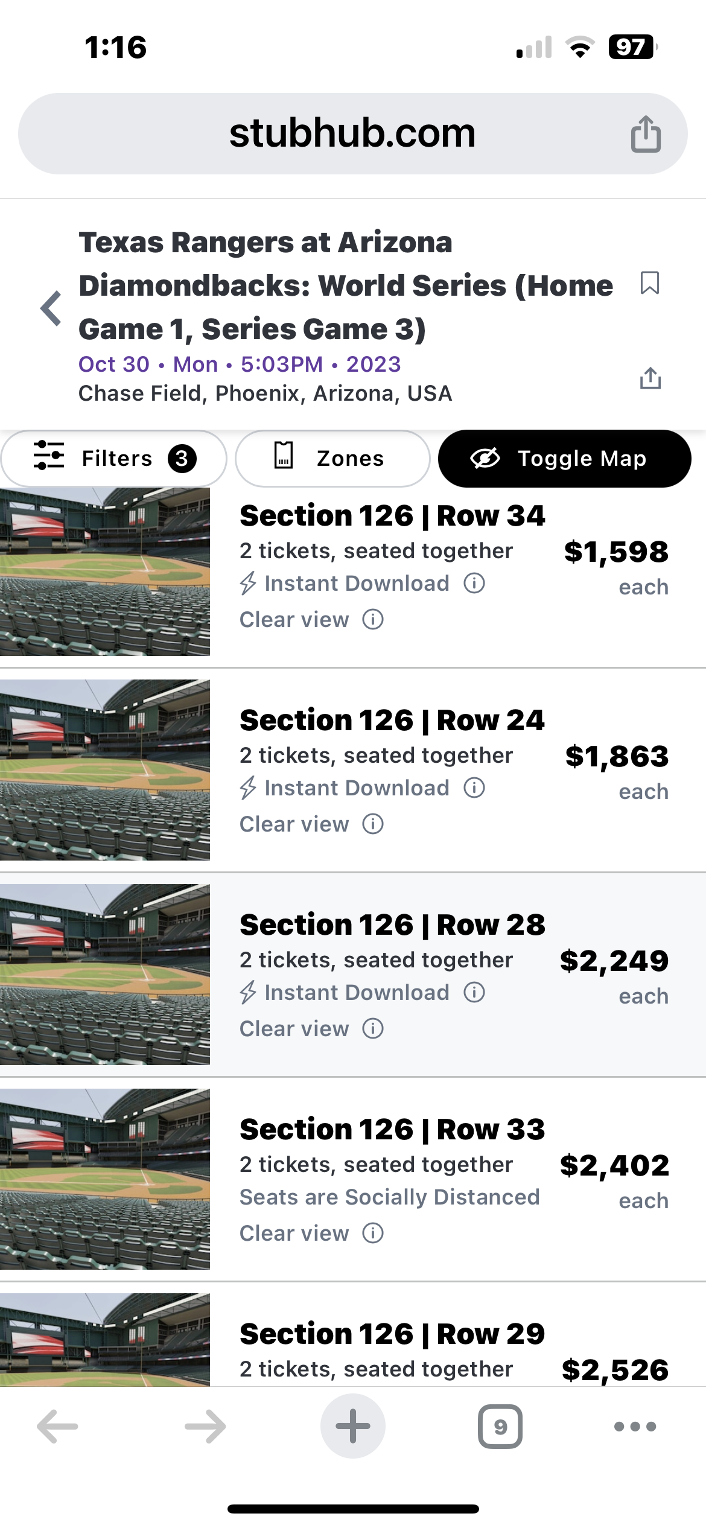The width and height of the screenshot is (706, 1528).
Task: Tap the stubhub.com address field
Action: pyautogui.click(x=352, y=134)
